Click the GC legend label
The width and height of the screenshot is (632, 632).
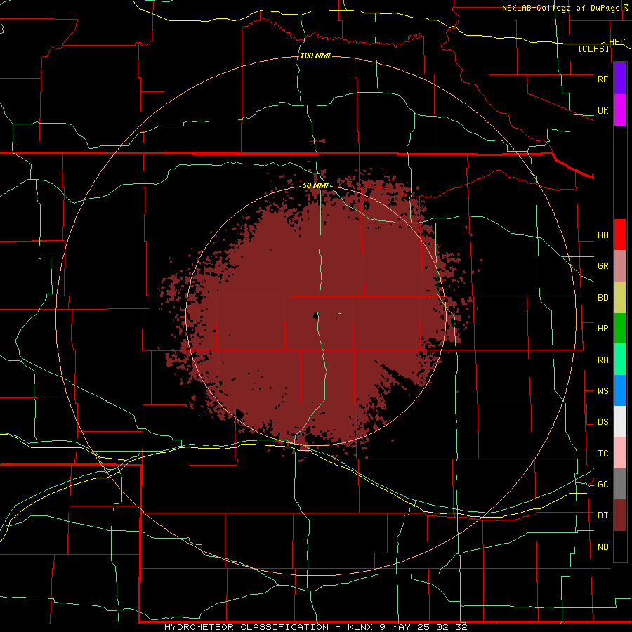click(603, 485)
